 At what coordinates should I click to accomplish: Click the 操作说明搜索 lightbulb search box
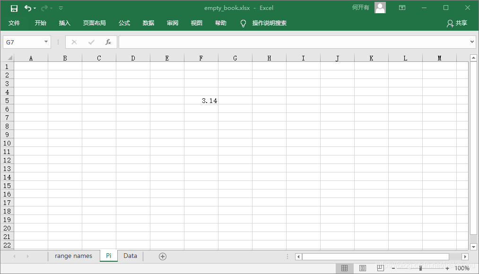click(264, 23)
